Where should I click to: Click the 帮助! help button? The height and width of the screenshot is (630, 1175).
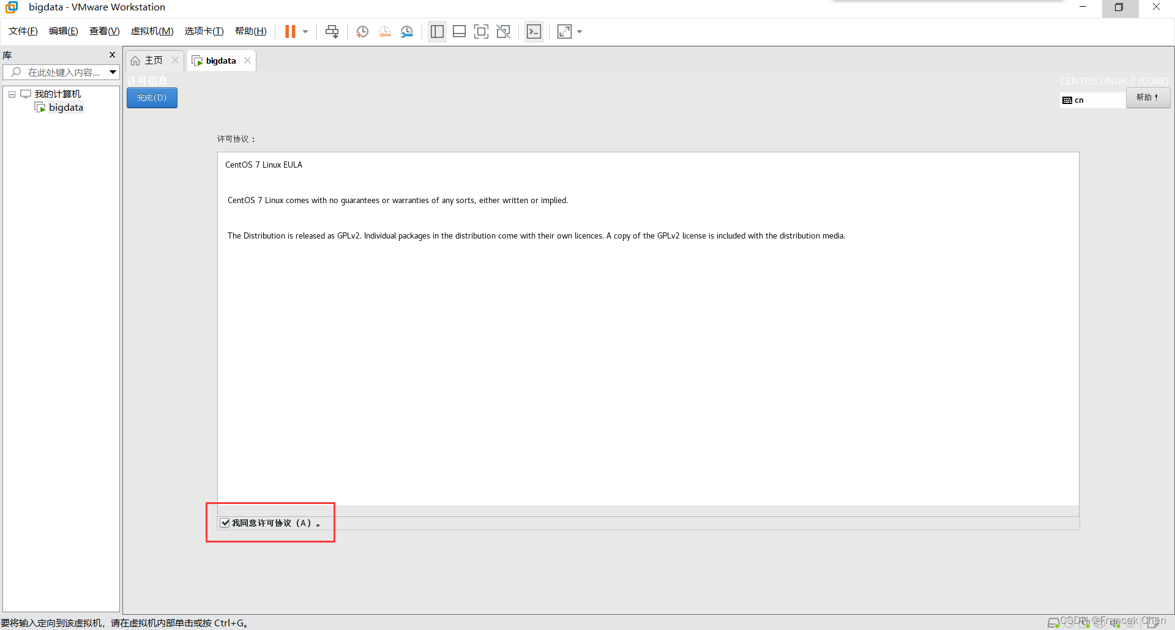[1148, 98]
